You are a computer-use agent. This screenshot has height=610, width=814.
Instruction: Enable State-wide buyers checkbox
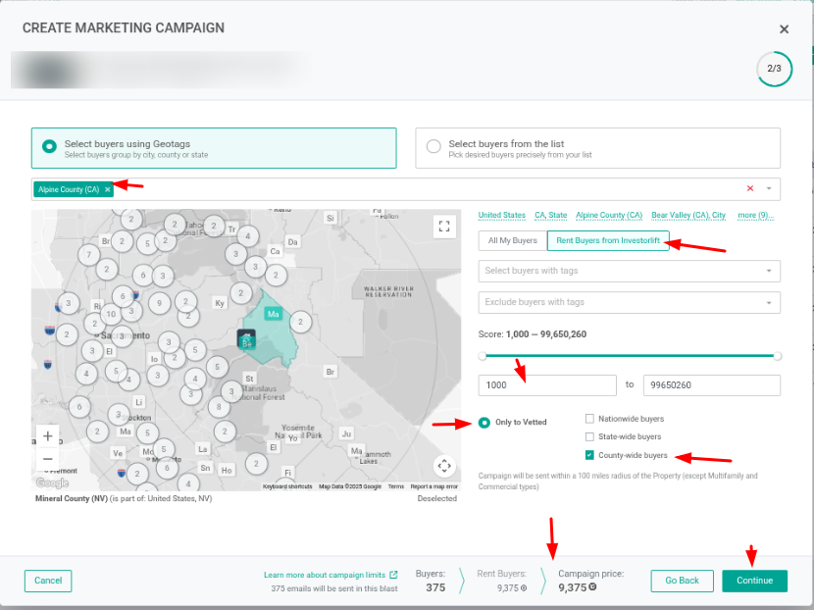tap(589, 436)
